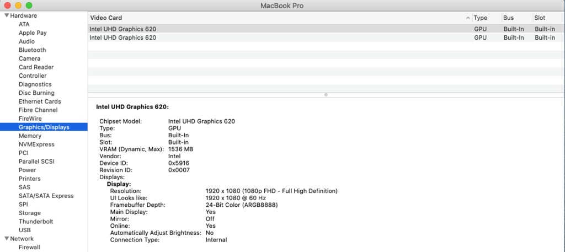Open SAS section
The height and width of the screenshot is (252, 565).
[24, 187]
